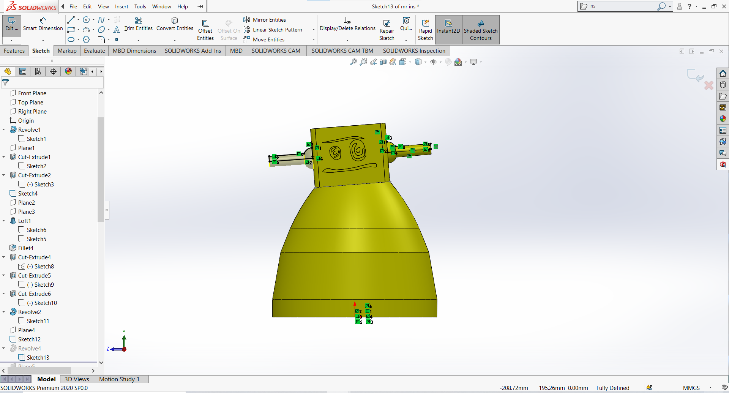Select the sketch Text tool
The height and width of the screenshot is (393, 729).
[x=117, y=30]
